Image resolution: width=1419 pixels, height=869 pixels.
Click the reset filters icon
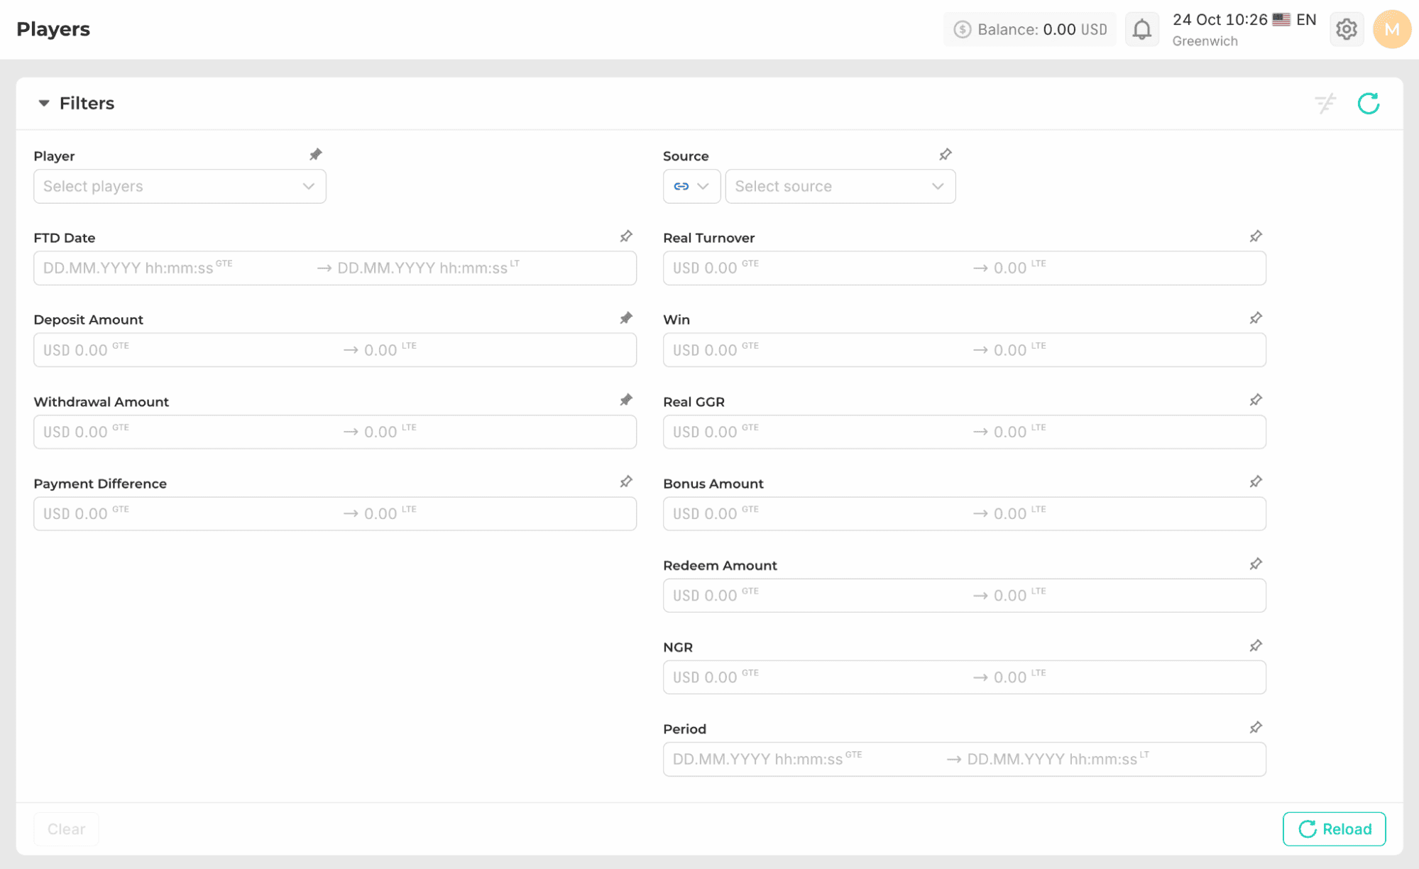tap(1325, 104)
